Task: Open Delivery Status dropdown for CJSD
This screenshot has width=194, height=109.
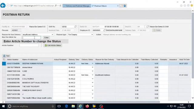Action: click(x=92, y=71)
